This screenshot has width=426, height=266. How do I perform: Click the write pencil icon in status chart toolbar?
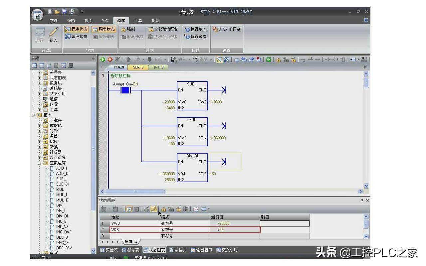pyautogui.click(x=154, y=209)
